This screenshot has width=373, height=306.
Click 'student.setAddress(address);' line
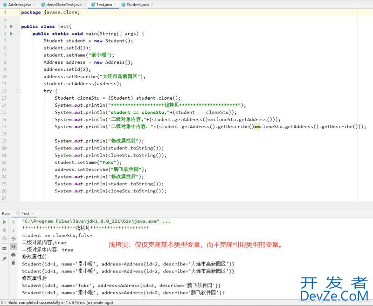click(83, 84)
